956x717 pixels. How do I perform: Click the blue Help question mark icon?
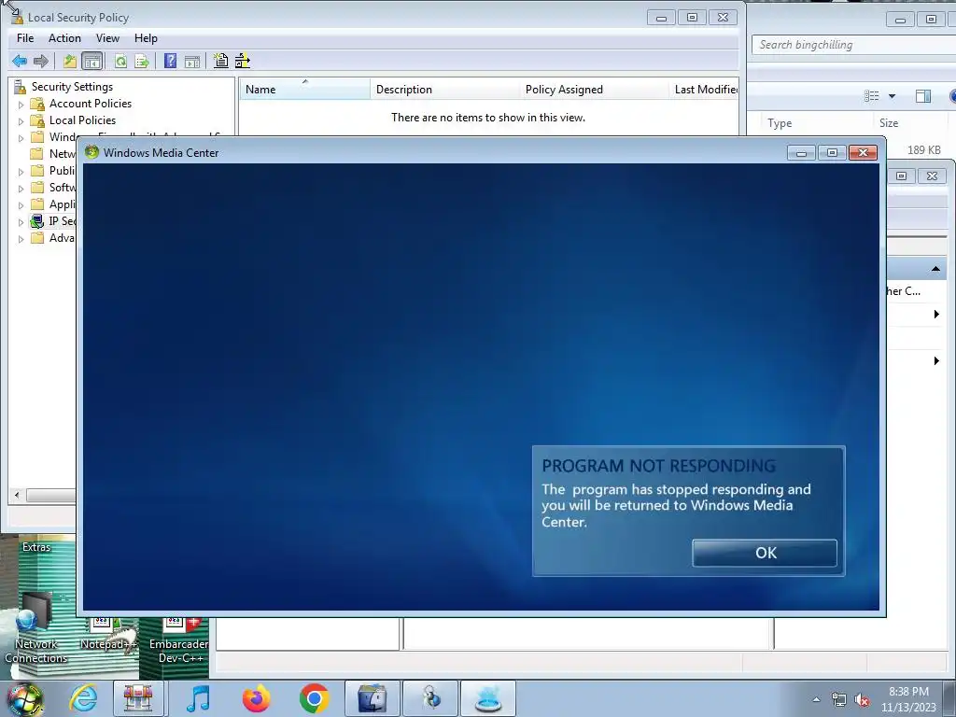click(170, 61)
